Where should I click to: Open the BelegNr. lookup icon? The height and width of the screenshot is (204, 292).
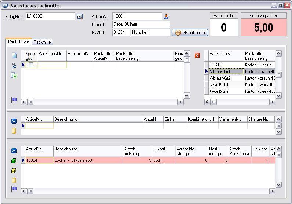coord(80,17)
